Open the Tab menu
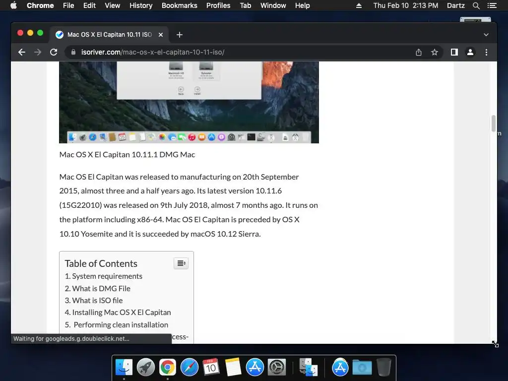The width and height of the screenshot is (508, 381). 246,5
